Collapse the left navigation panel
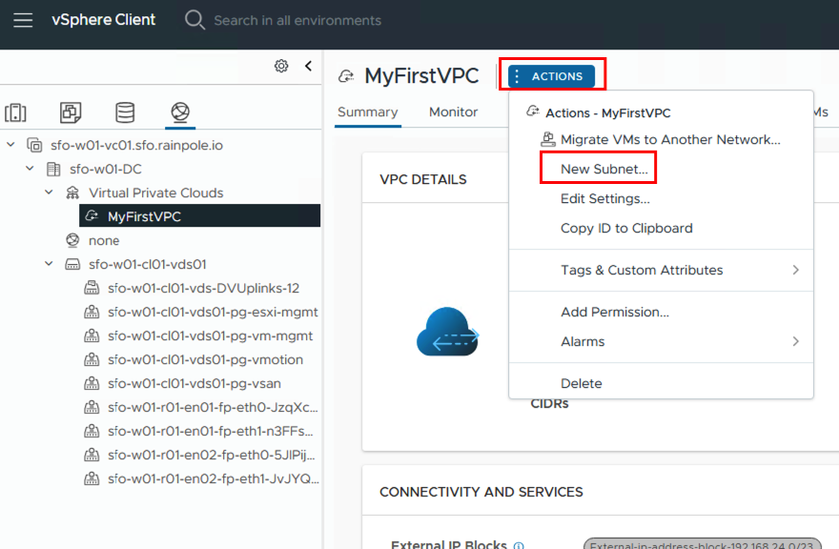The height and width of the screenshot is (549, 839). click(x=308, y=66)
